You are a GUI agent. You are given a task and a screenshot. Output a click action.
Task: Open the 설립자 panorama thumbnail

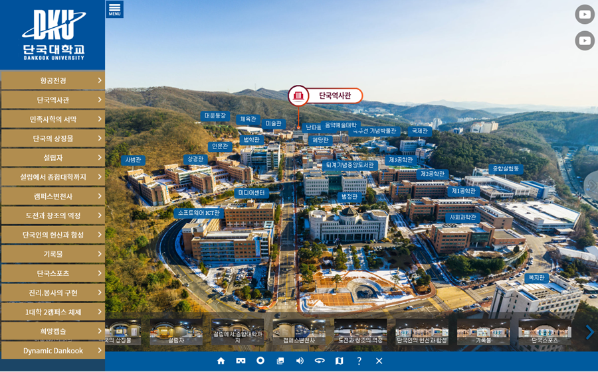(x=176, y=332)
